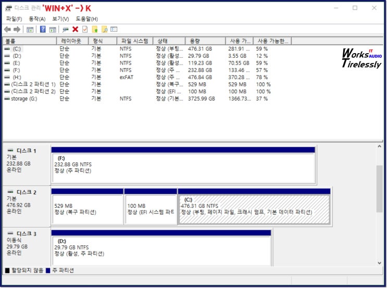Select the (E:) volume name in list

coord(17,63)
